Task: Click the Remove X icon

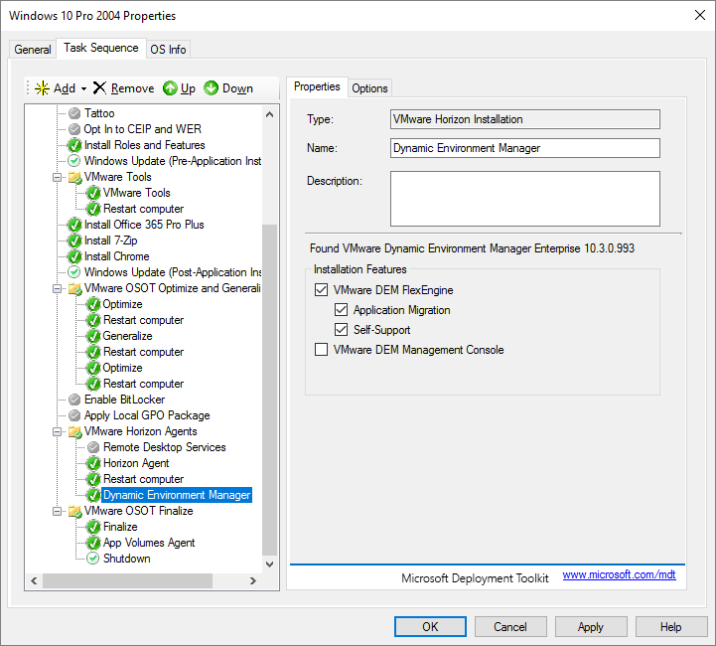Action: 99,88
